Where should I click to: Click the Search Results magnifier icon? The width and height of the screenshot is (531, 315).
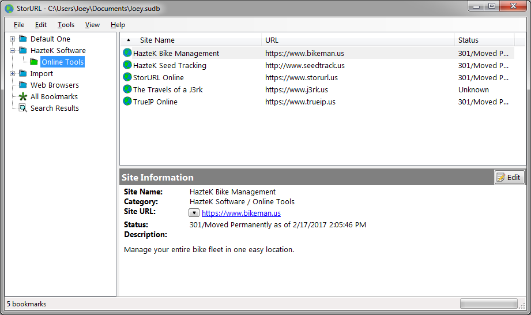pos(23,108)
